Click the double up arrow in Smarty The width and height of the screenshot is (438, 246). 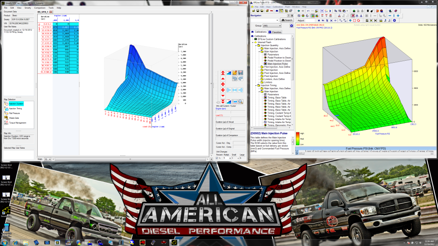coord(223,73)
